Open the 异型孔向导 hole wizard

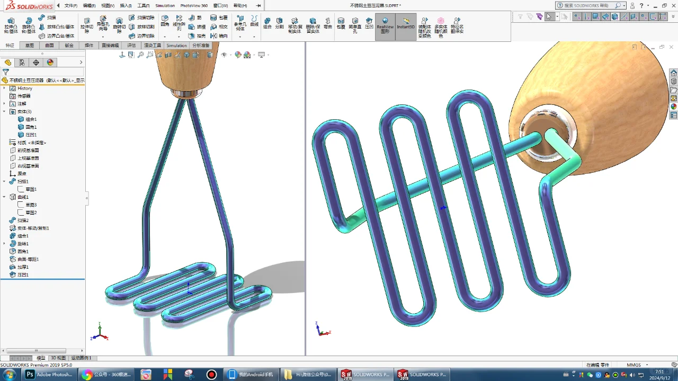point(103,23)
